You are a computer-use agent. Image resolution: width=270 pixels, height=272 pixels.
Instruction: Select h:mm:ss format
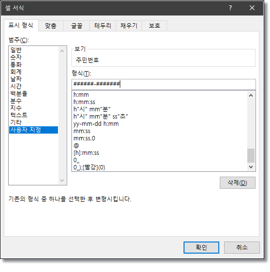pos(160,102)
